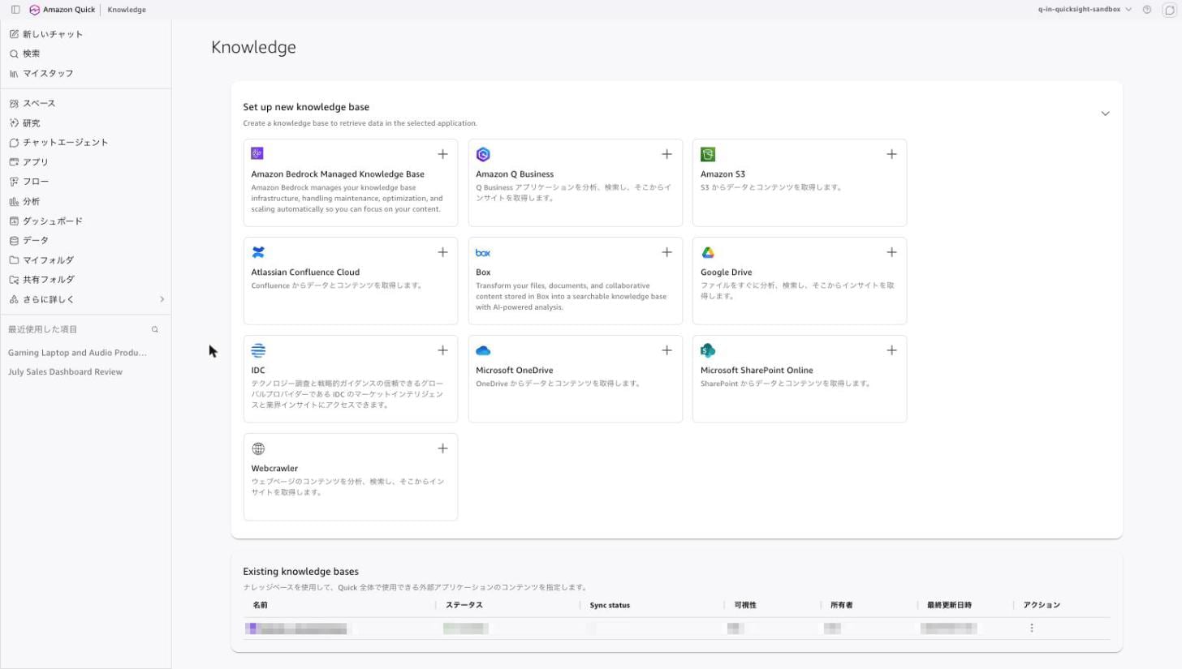The width and height of the screenshot is (1182, 669).
Task: Expand さらに詳しく arrow in sidebar
Action: pos(162,299)
